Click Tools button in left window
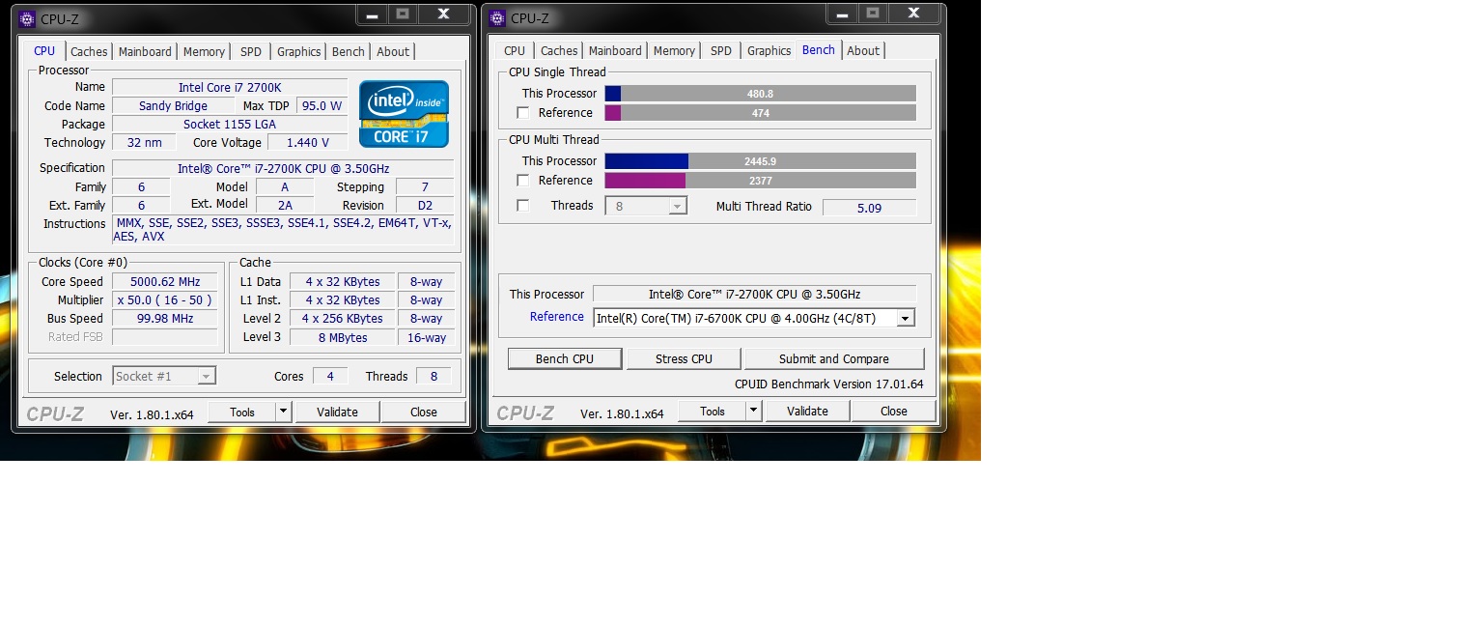 (242, 412)
